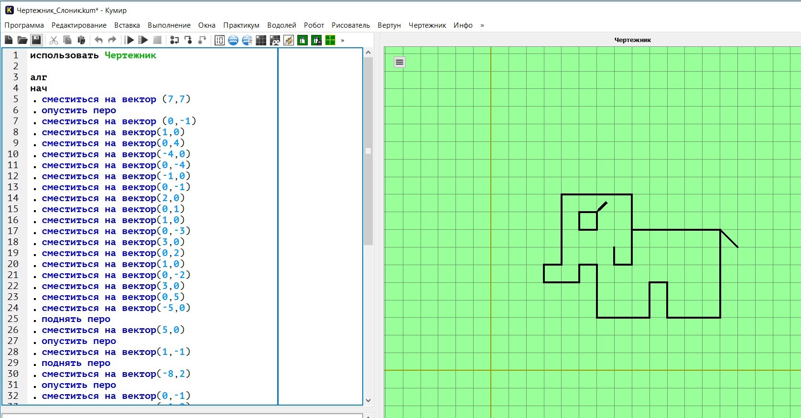Screen dimensions: 801x418
Task: Show the Чертежник window via green crosshair icon
Action: pyautogui.click(x=330, y=40)
